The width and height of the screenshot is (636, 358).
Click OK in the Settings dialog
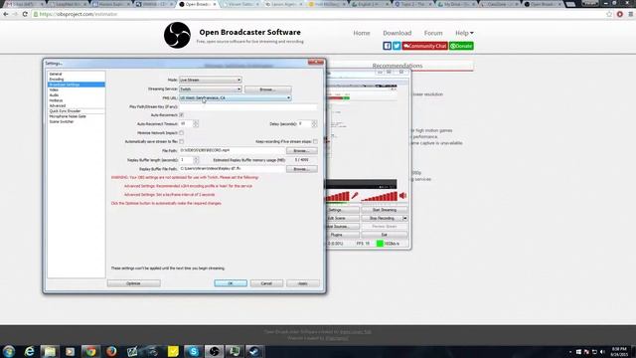(x=231, y=283)
